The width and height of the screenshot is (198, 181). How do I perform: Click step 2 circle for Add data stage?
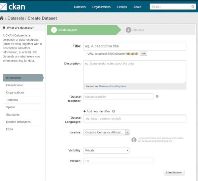[x=128, y=30]
